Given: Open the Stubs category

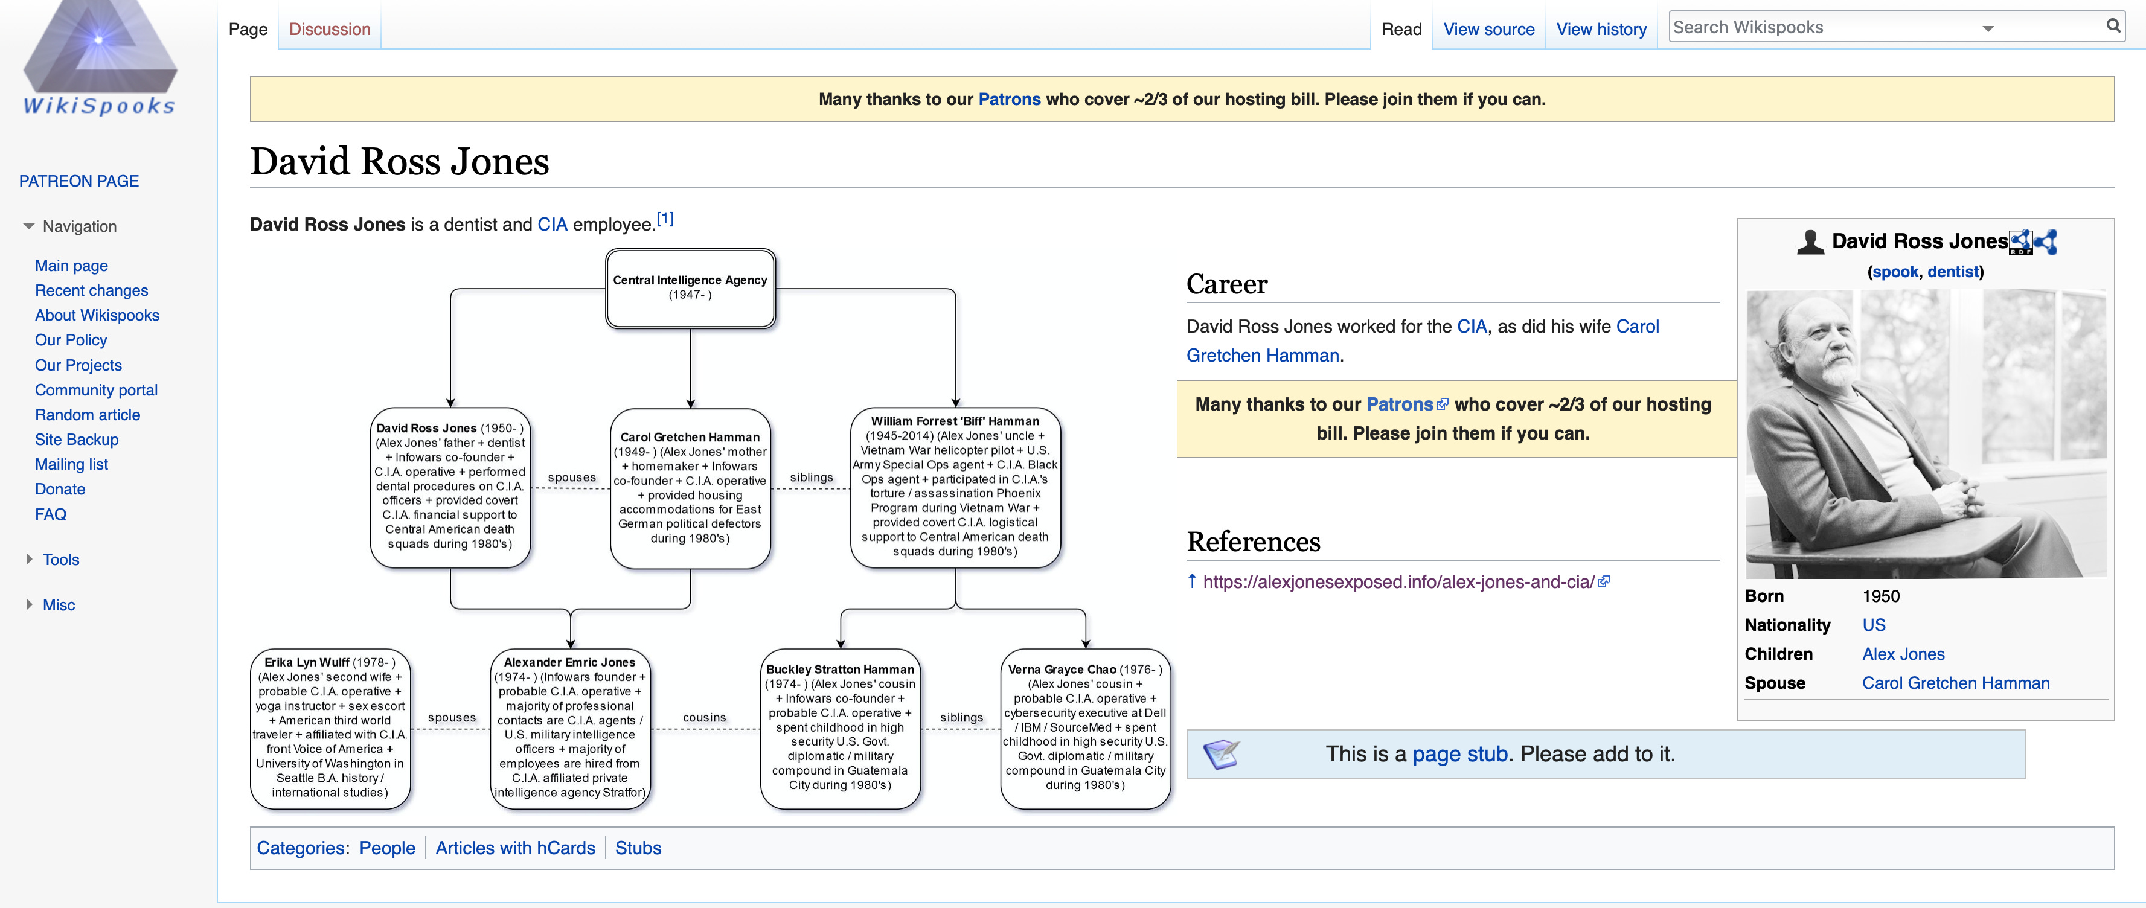Looking at the screenshot, I should (x=638, y=848).
